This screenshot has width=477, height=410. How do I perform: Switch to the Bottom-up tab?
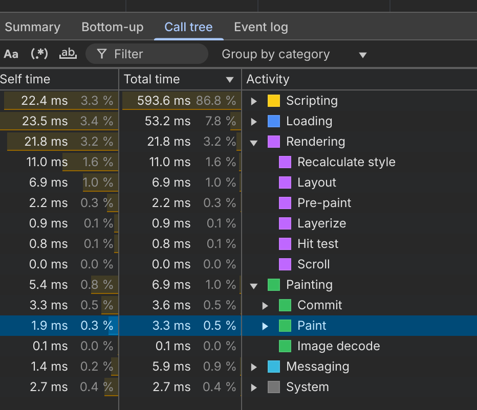point(113,27)
